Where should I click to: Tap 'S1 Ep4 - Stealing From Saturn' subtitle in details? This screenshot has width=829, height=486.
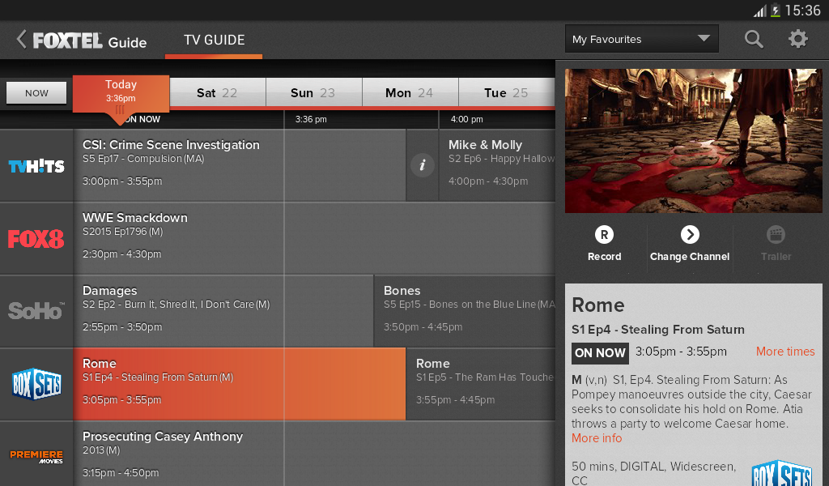pyautogui.click(x=658, y=330)
